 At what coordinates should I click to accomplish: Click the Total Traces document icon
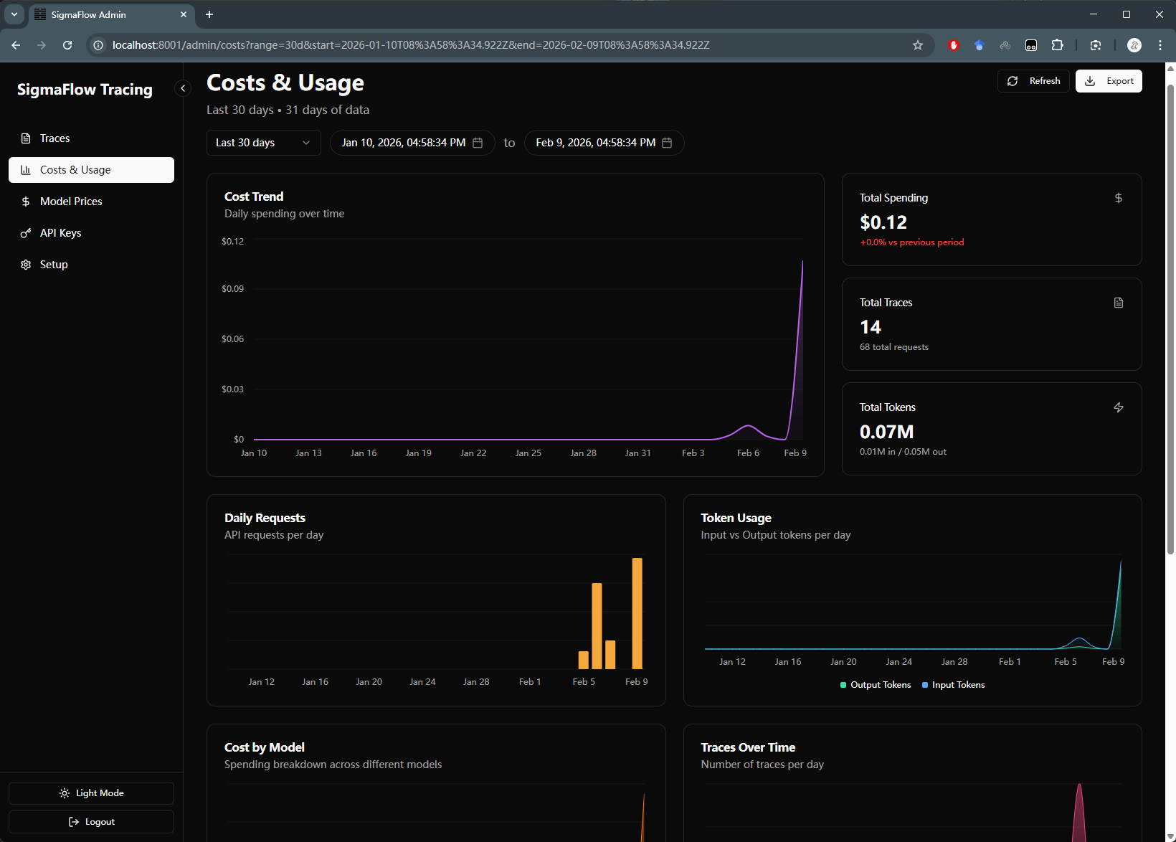[x=1119, y=303]
